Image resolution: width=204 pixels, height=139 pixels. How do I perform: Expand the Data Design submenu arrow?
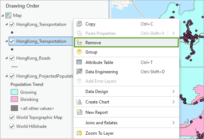173,92
